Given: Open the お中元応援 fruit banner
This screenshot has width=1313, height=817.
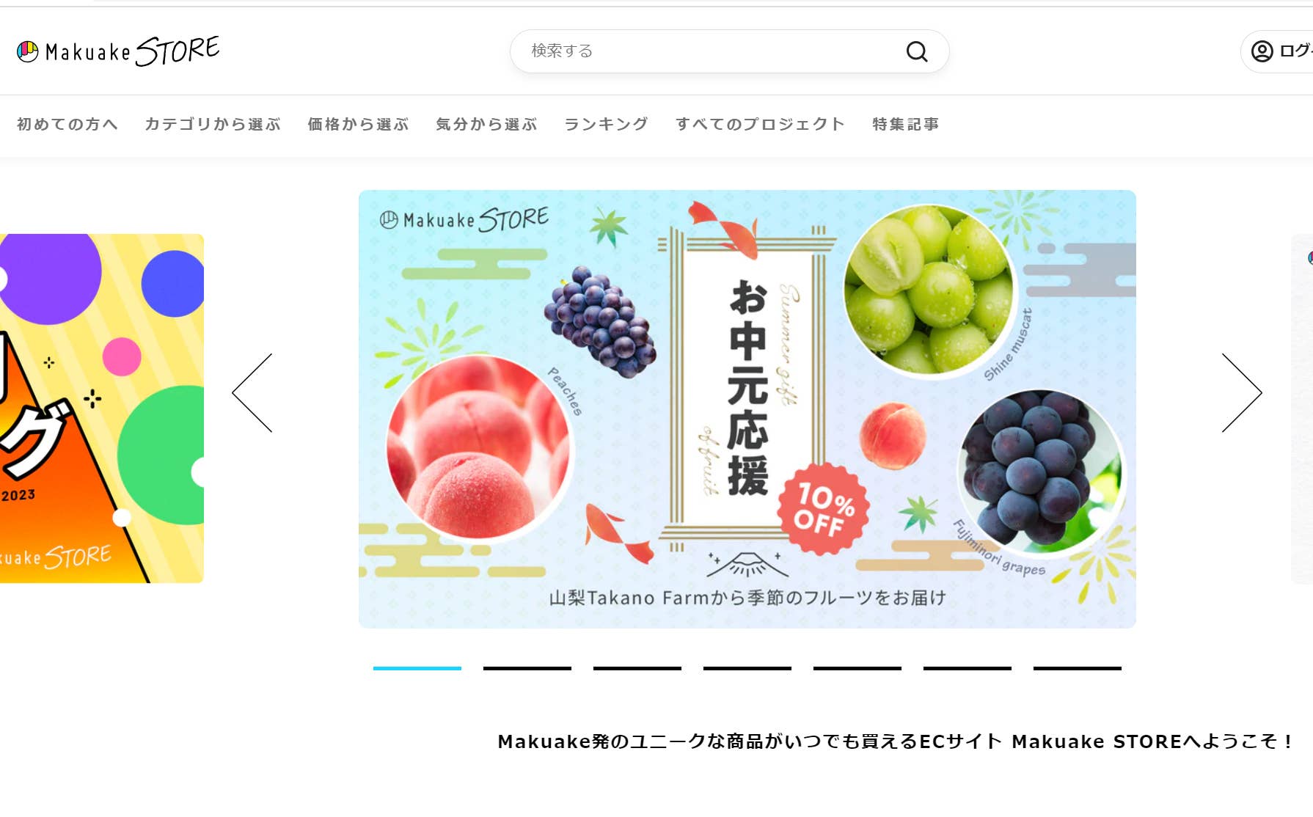Looking at the screenshot, I should 747,408.
